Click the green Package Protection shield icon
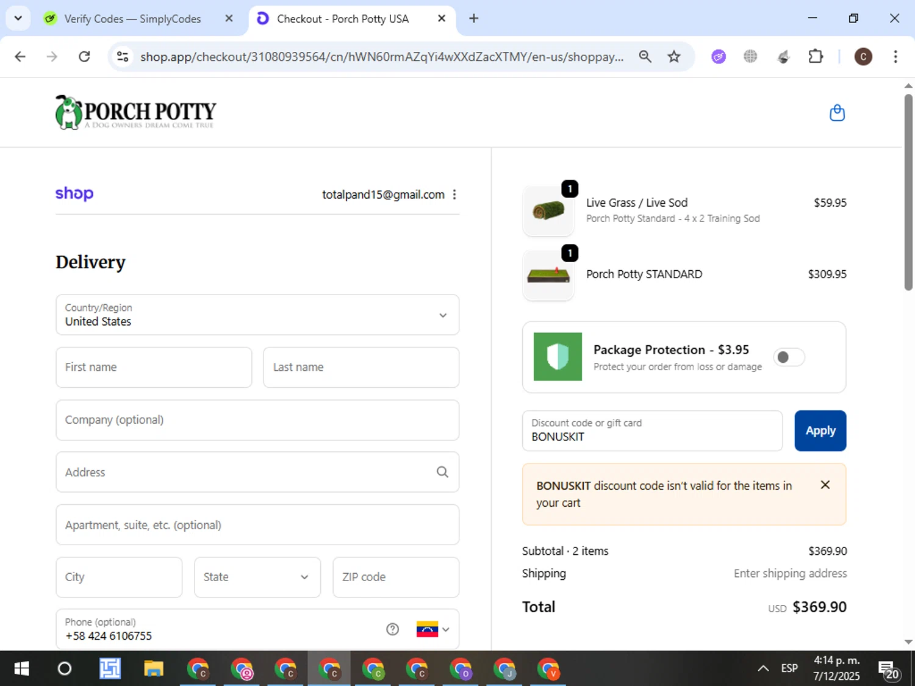Image resolution: width=915 pixels, height=686 pixels. (x=558, y=357)
